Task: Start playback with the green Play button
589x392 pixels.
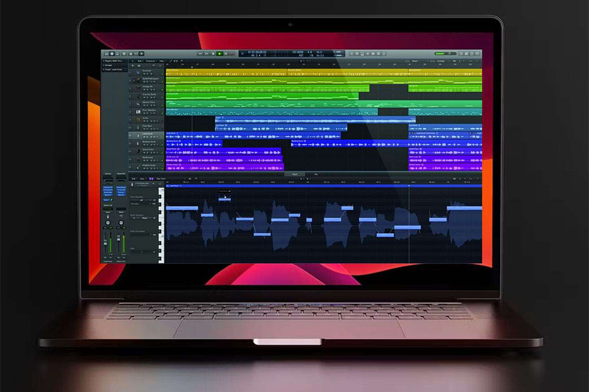Action: pyautogui.click(x=220, y=54)
